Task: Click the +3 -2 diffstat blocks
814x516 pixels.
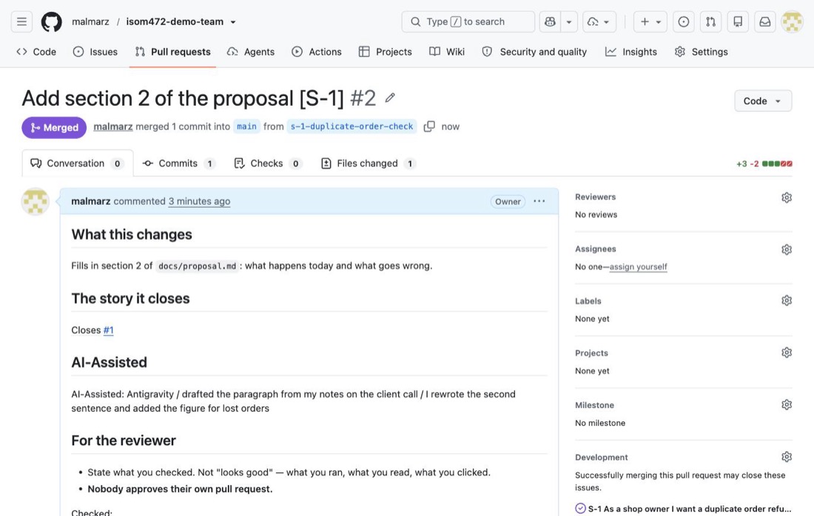Action: 764,164
